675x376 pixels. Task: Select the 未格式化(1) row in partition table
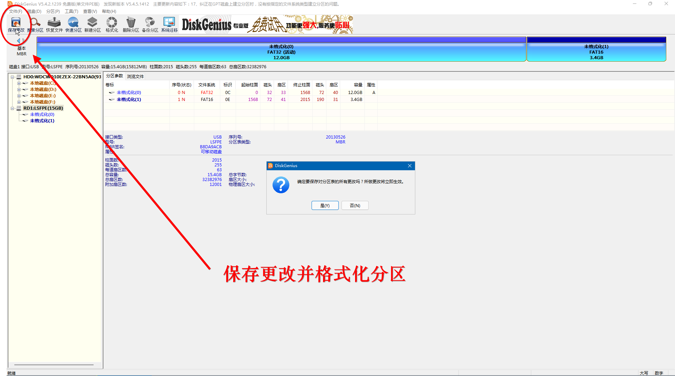tap(240, 100)
